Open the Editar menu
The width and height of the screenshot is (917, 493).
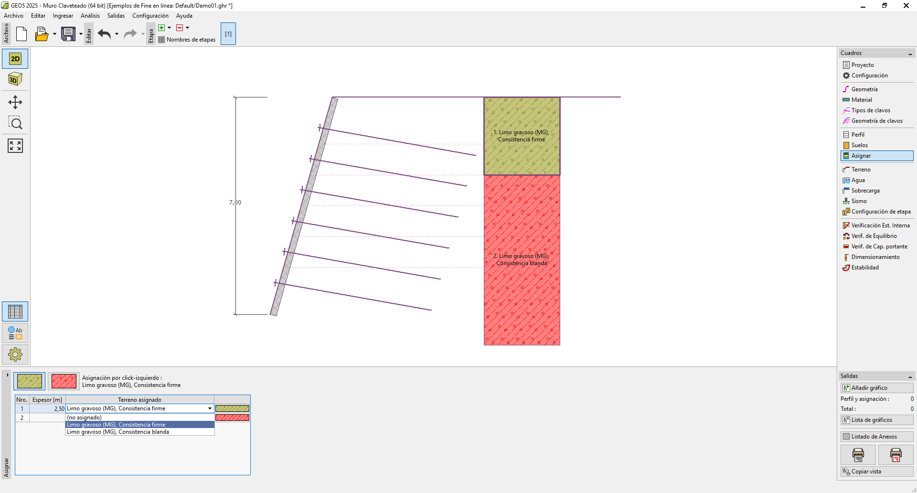[38, 16]
